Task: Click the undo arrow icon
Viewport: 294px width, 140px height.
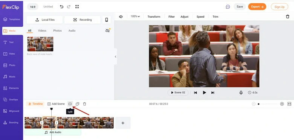Action: [x=61, y=7]
